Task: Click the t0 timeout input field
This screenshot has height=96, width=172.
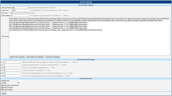Action: 12,68
